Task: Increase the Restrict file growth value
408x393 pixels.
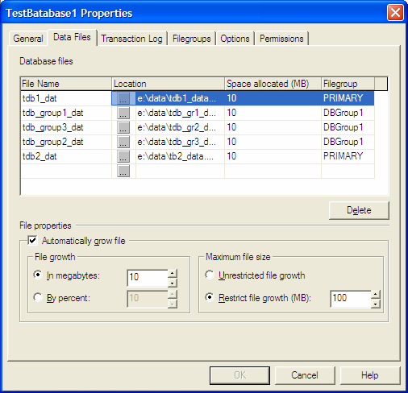Action: coord(376,295)
